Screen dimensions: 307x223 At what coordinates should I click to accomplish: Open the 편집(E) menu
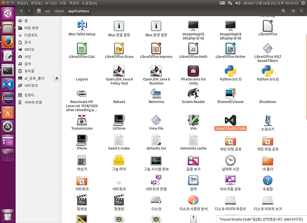(37, 3)
